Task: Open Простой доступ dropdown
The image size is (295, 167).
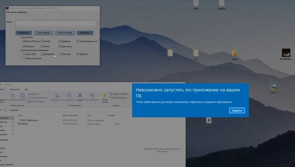Action: pos(119,98)
